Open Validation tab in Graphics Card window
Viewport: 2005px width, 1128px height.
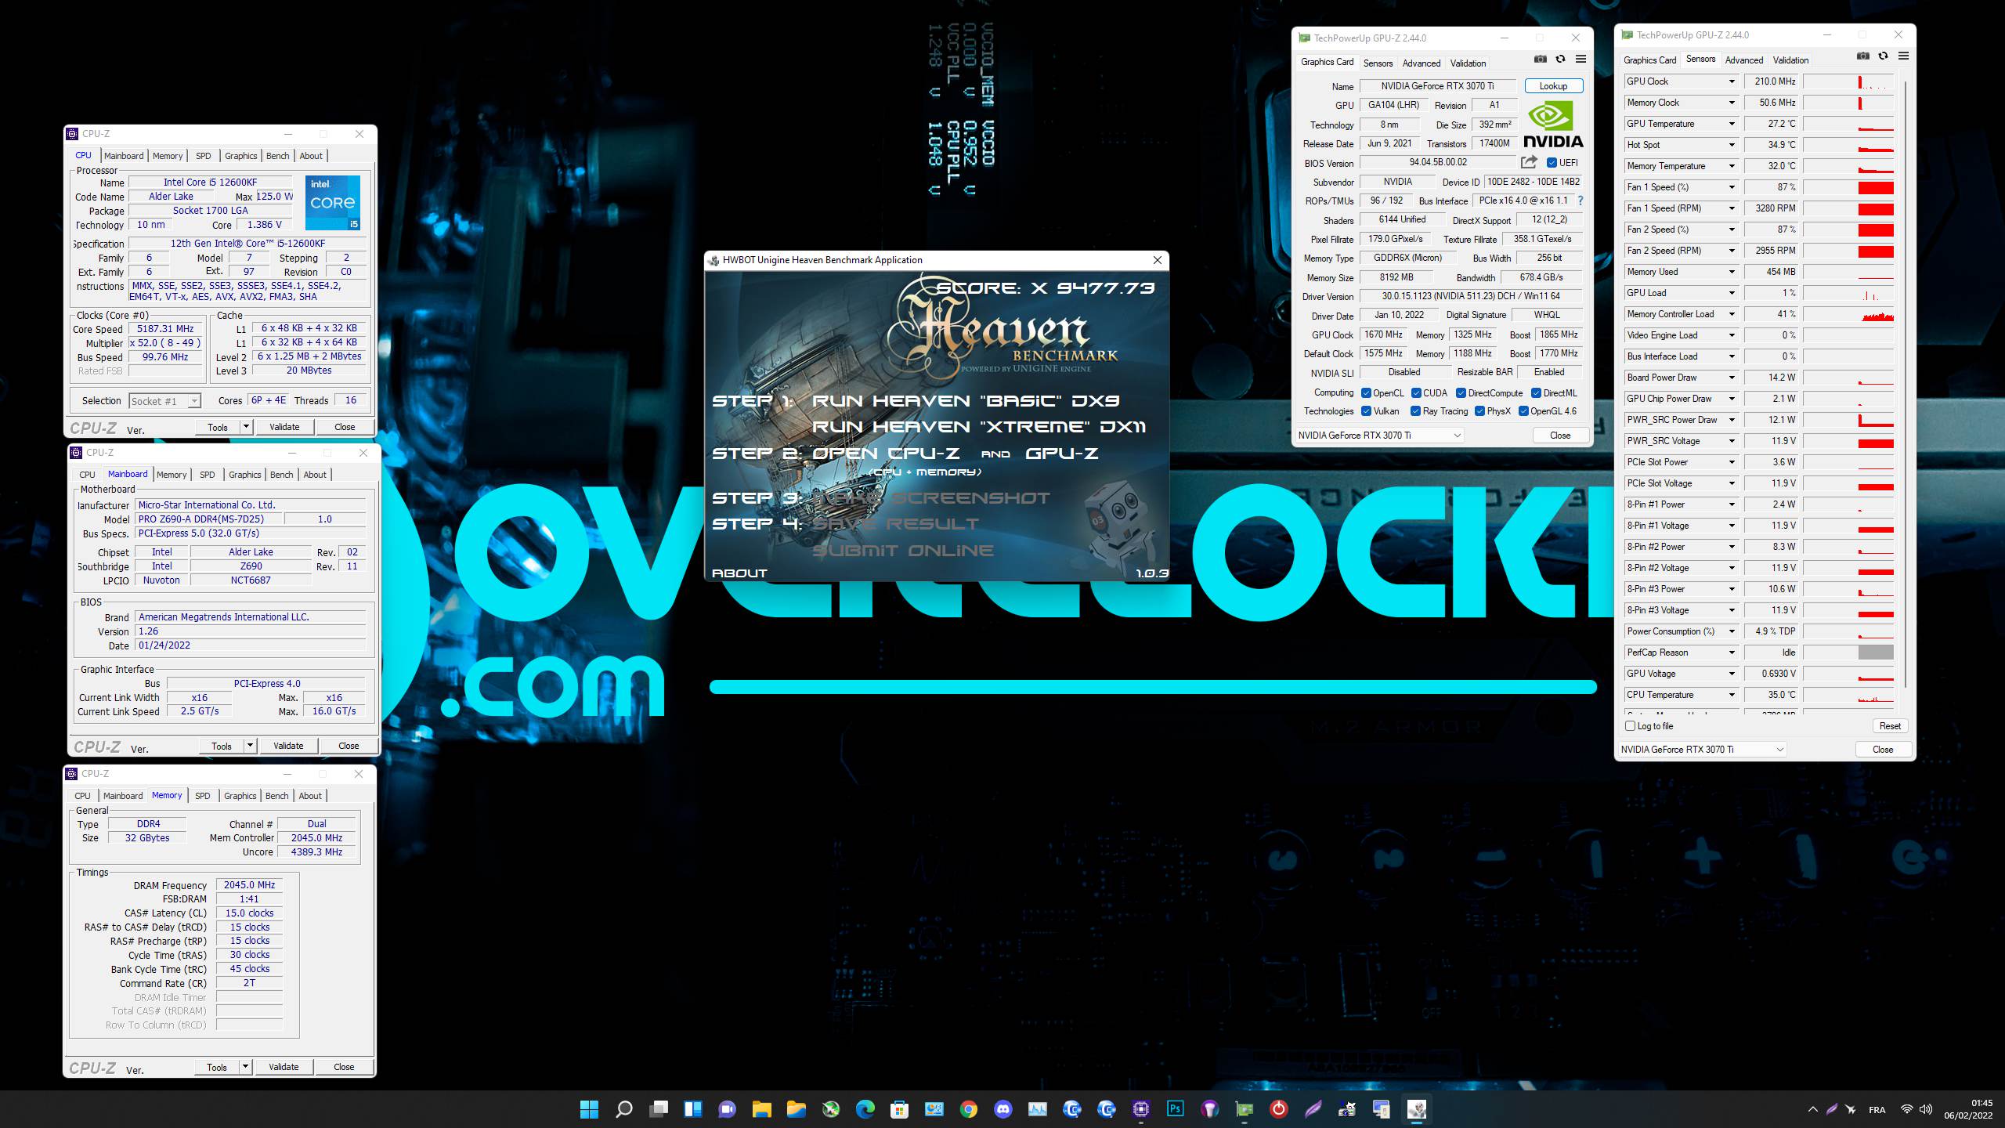(1468, 63)
